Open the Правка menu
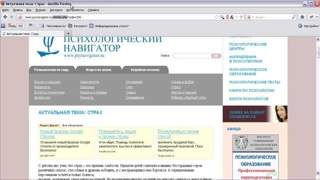Image resolution: width=320 pixels, height=180 pixels. point(17,10)
